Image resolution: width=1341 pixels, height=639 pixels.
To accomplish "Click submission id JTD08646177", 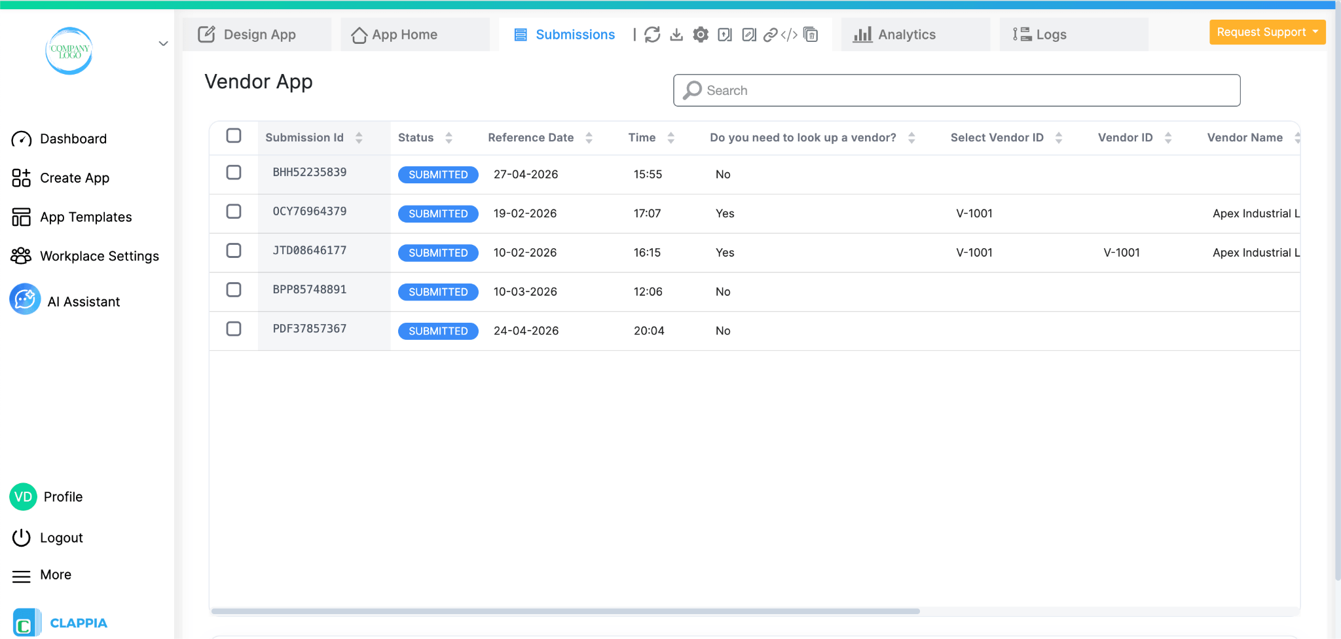I will pyautogui.click(x=310, y=251).
